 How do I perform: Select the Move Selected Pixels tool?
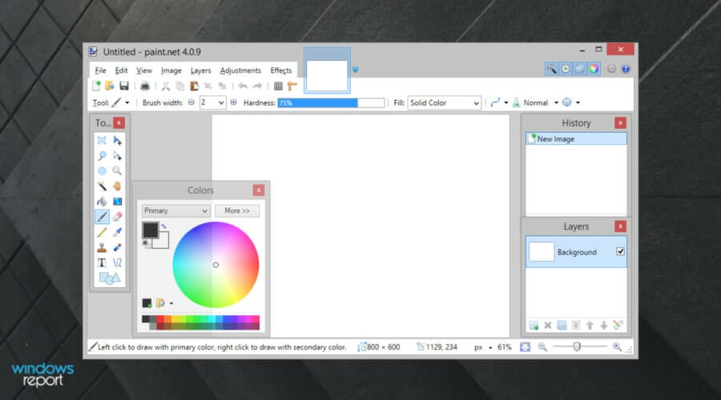[117, 141]
